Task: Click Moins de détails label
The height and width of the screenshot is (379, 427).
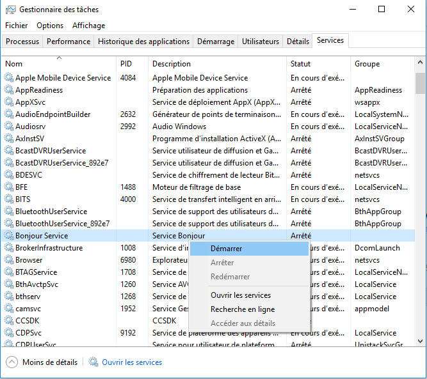Action: point(50,362)
